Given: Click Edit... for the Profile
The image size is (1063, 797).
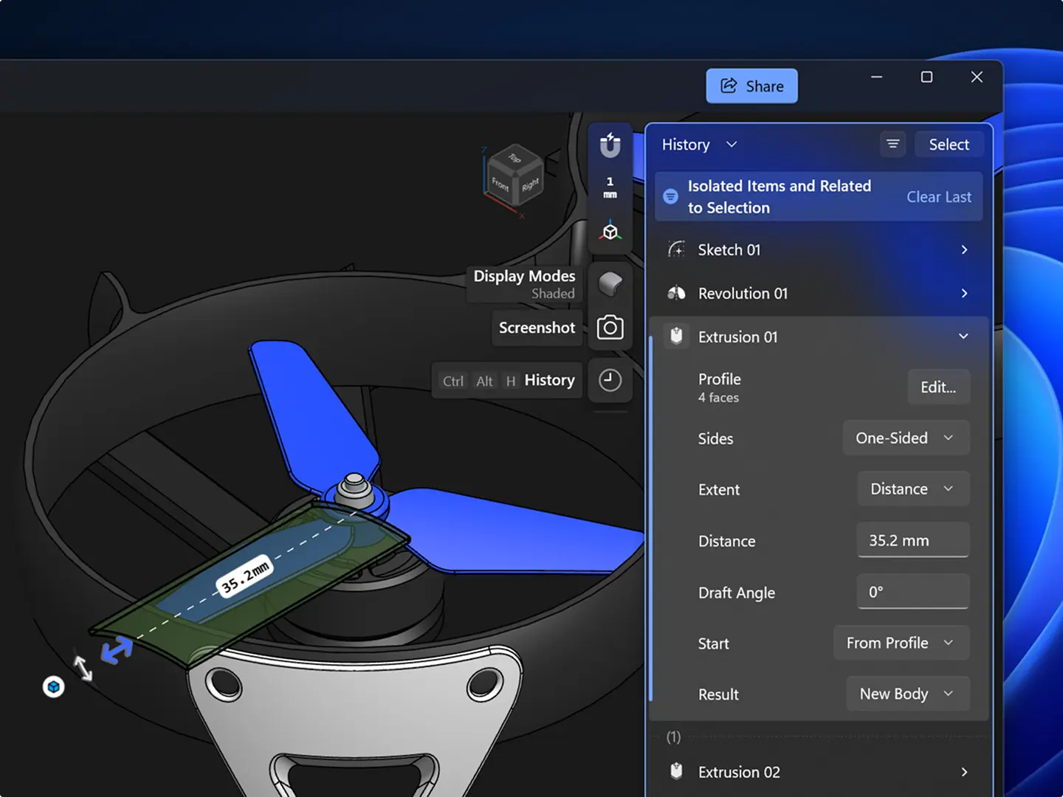Looking at the screenshot, I should tap(938, 387).
